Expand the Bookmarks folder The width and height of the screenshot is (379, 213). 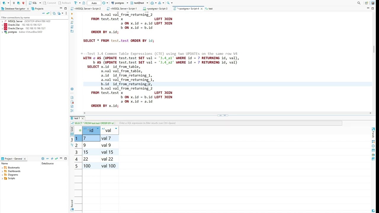tap(2, 168)
